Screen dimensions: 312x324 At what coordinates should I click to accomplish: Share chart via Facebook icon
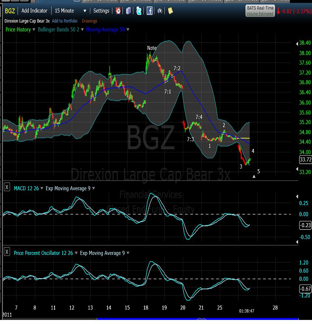[x=150, y=11]
